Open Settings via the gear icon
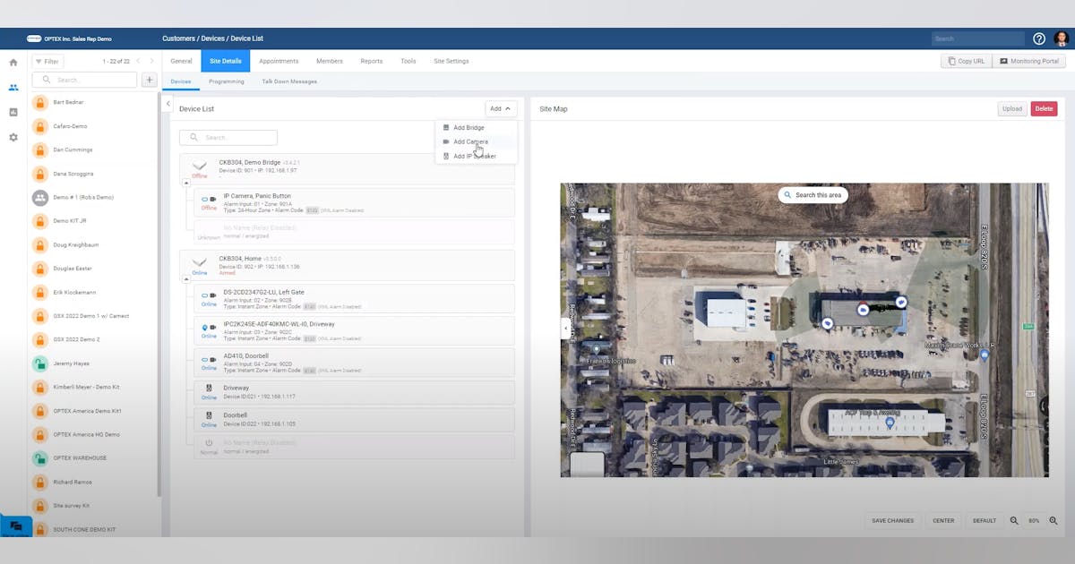 13,138
